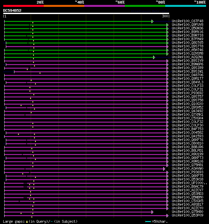Click the cyan =50char scale legend bar
Screen dimensions: 209x224
(x=148, y=222)
